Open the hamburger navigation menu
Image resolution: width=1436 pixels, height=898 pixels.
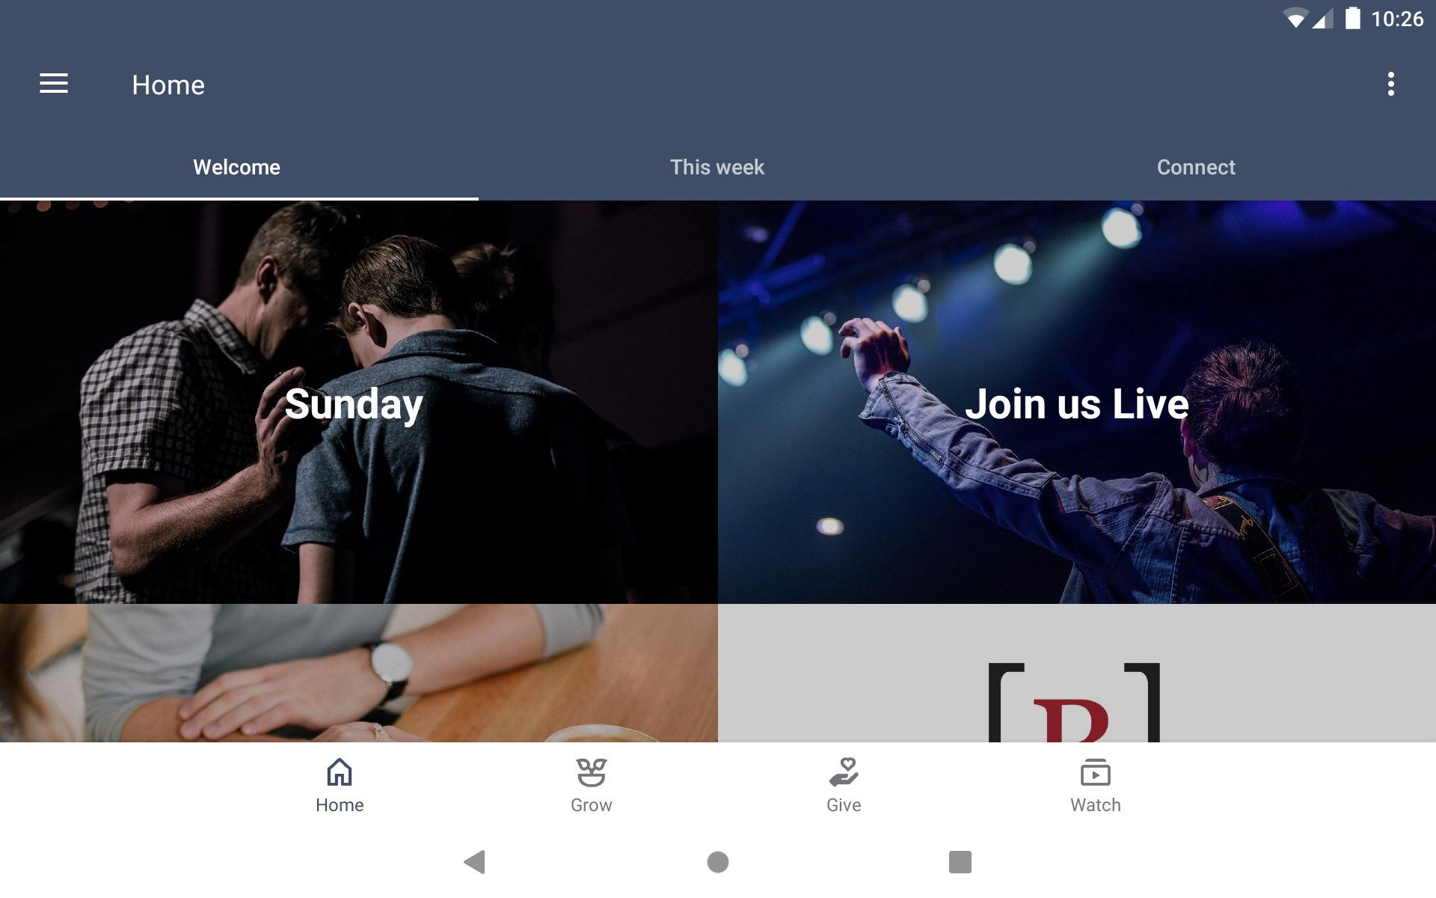[x=54, y=84]
